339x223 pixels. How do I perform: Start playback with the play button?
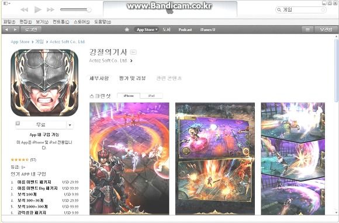point(38,9)
